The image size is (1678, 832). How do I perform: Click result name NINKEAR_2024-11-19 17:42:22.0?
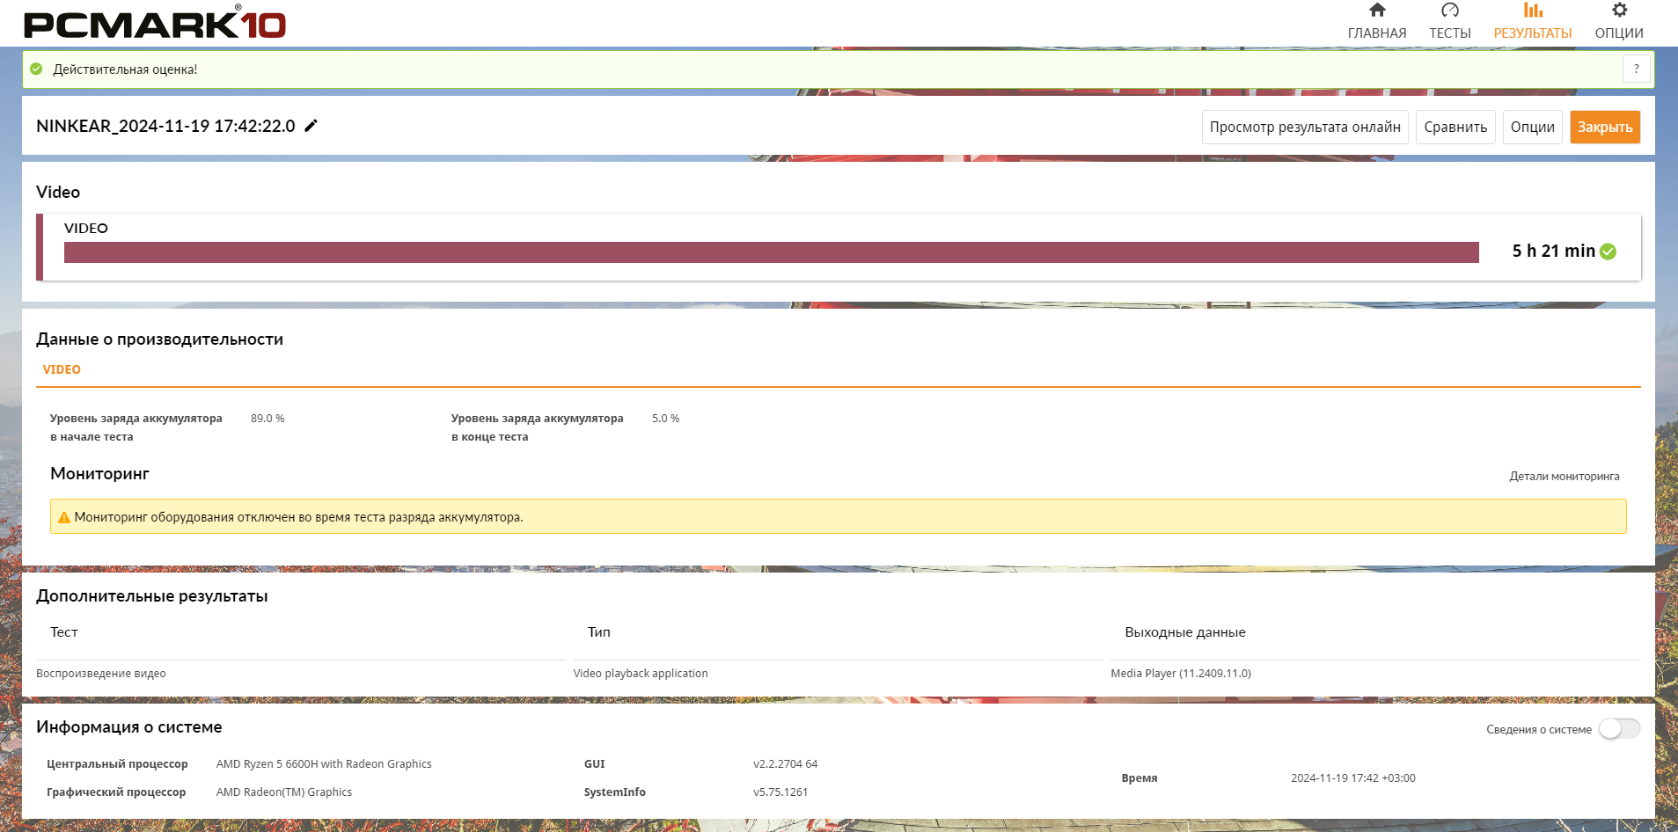coord(165,126)
